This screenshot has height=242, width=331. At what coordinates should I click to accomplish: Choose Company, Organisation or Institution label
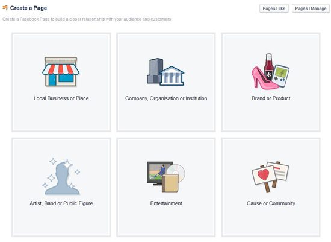tap(166, 98)
